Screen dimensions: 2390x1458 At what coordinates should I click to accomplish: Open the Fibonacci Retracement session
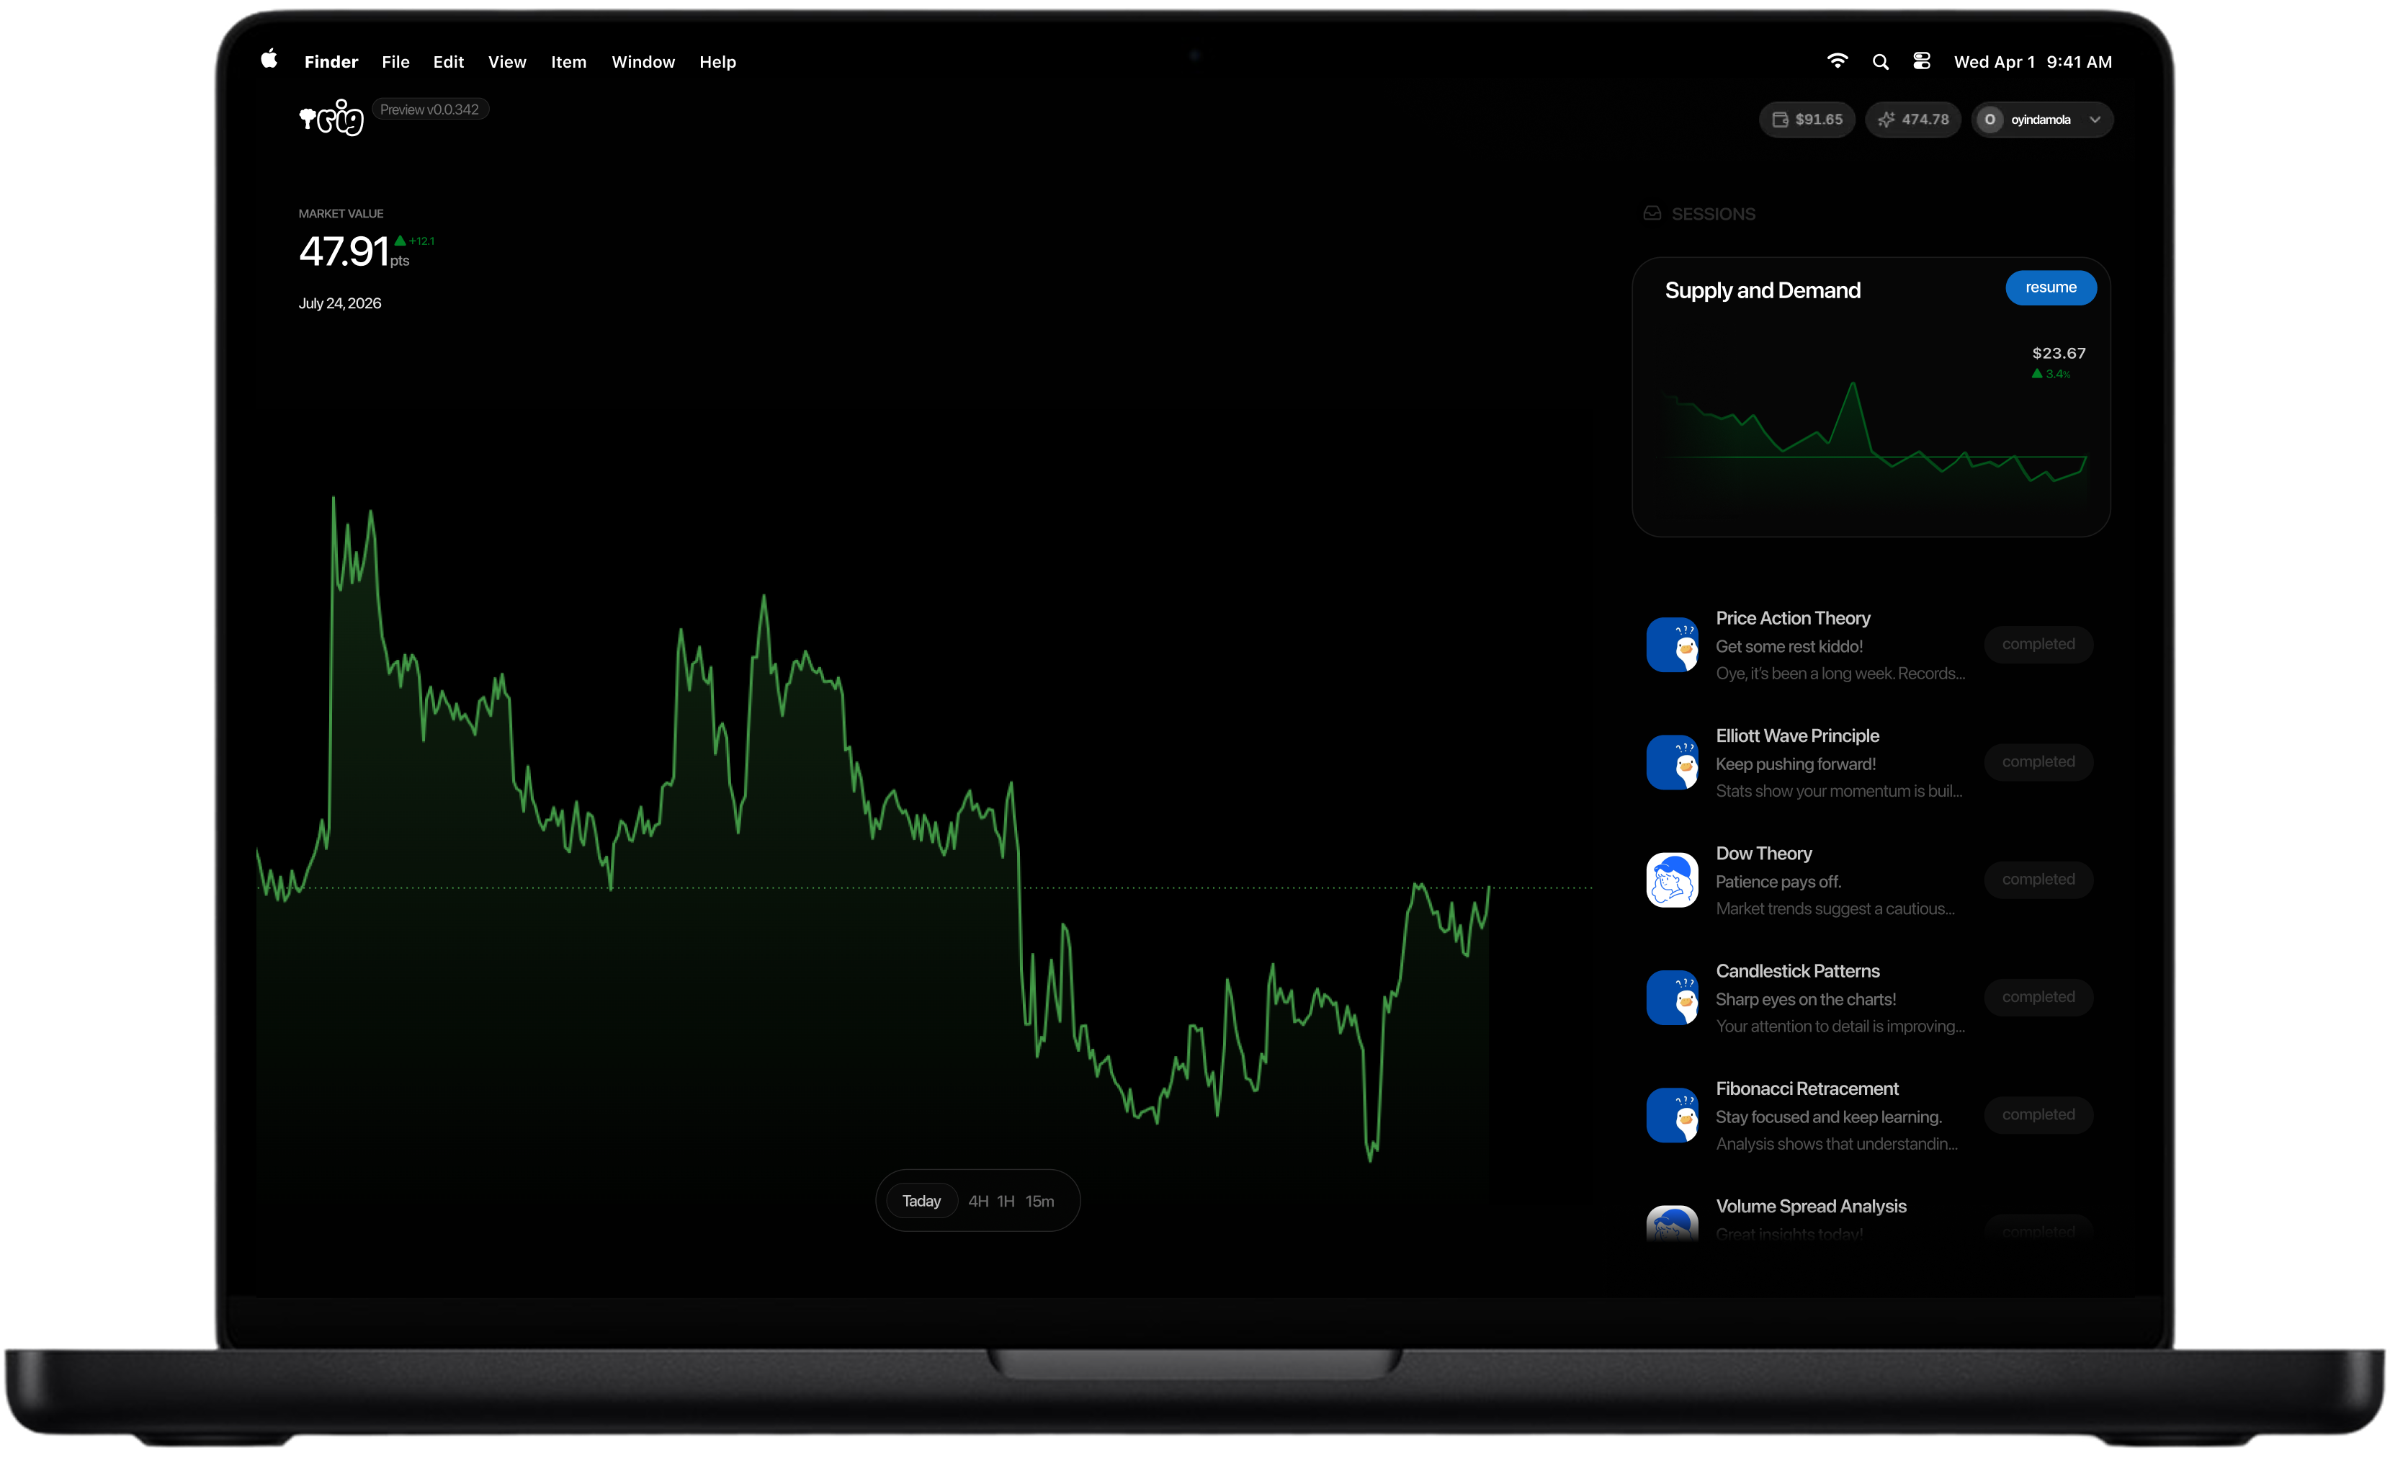pos(1869,1116)
